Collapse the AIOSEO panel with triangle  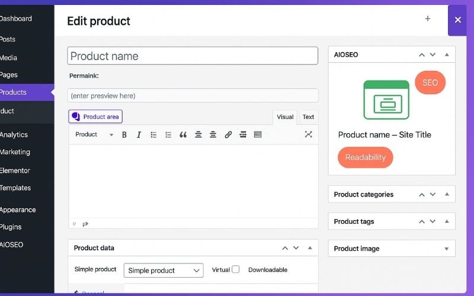point(447,54)
